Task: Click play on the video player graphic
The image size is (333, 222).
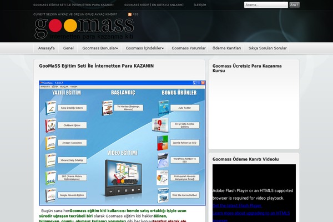Action: tap(119, 191)
